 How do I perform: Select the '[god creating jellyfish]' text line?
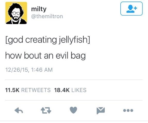48,40
